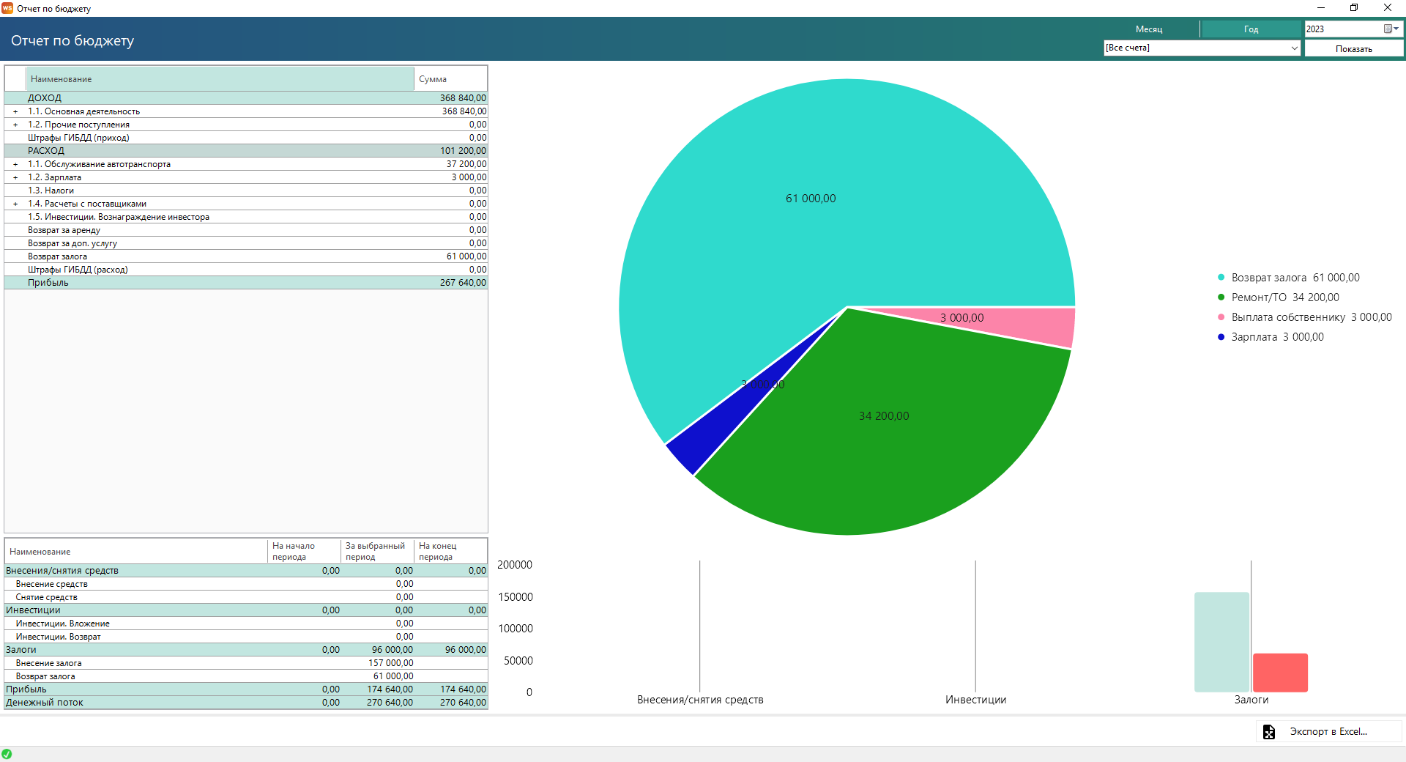
Task: Switch to the Месяц period tab
Action: (x=1148, y=29)
